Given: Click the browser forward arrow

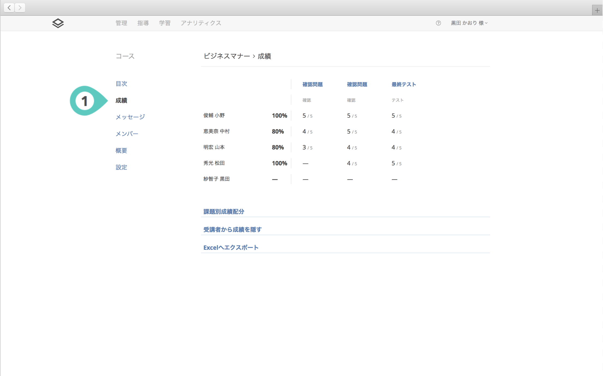Looking at the screenshot, I should click(20, 8).
